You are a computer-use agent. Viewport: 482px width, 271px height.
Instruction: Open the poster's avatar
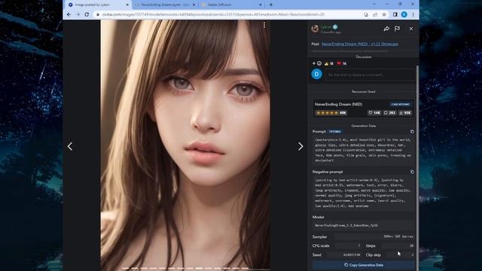click(315, 29)
